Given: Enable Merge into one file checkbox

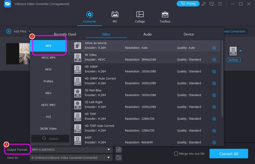Looking at the screenshot, I should pyautogui.click(x=176, y=153).
